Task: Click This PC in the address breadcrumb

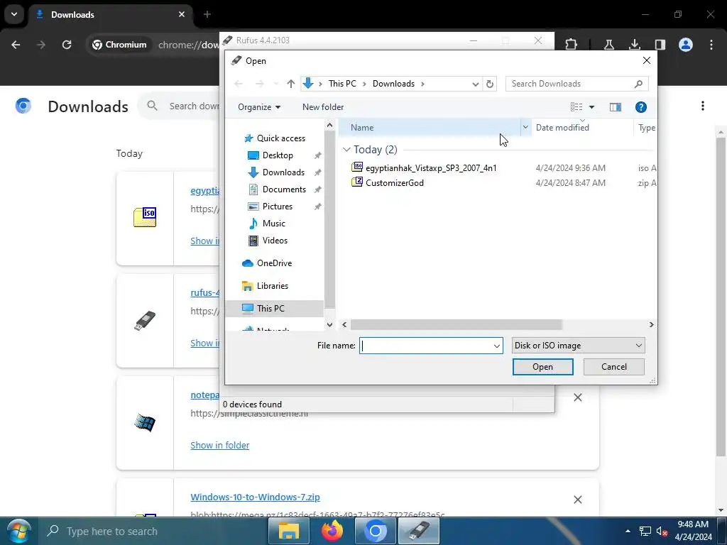Action: coord(342,84)
